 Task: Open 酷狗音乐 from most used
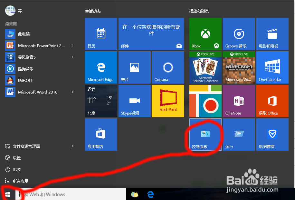click(40, 69)
